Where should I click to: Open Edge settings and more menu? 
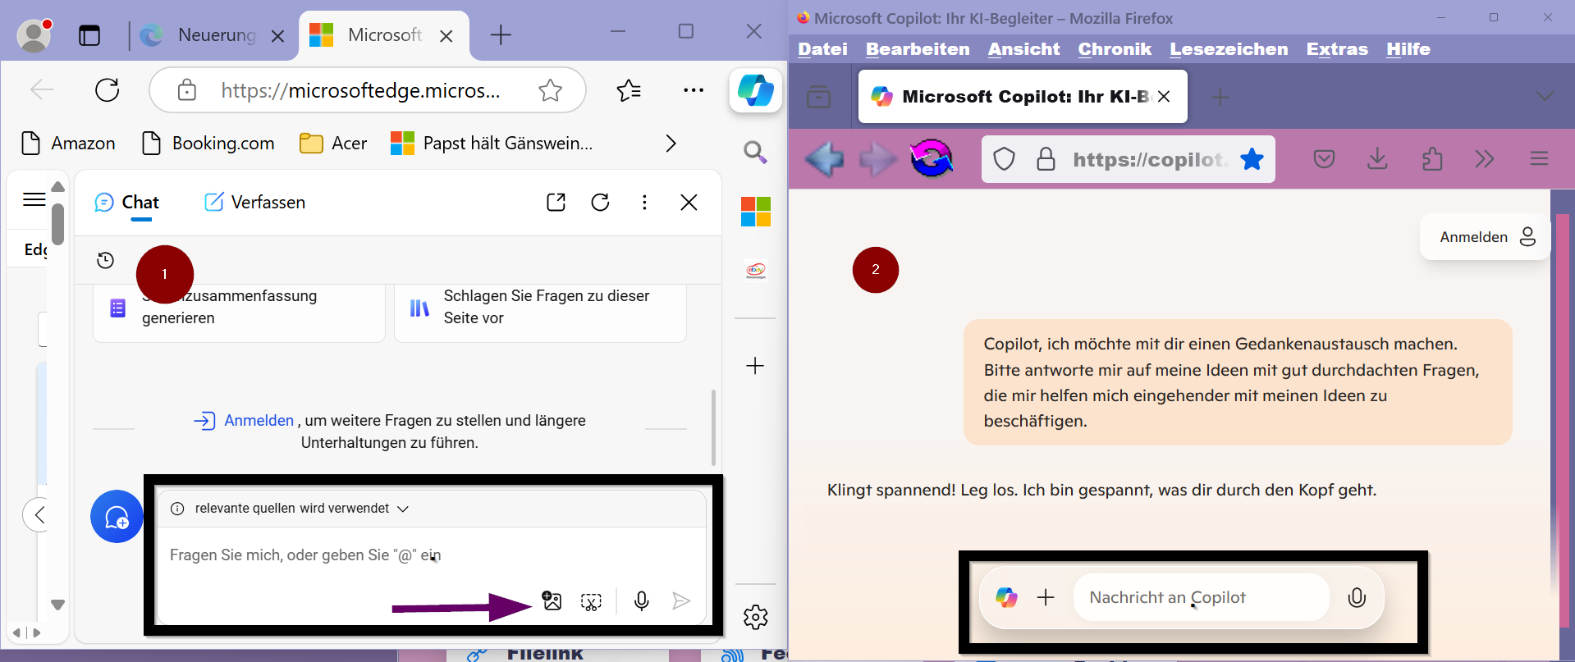[x=694, y=89]
